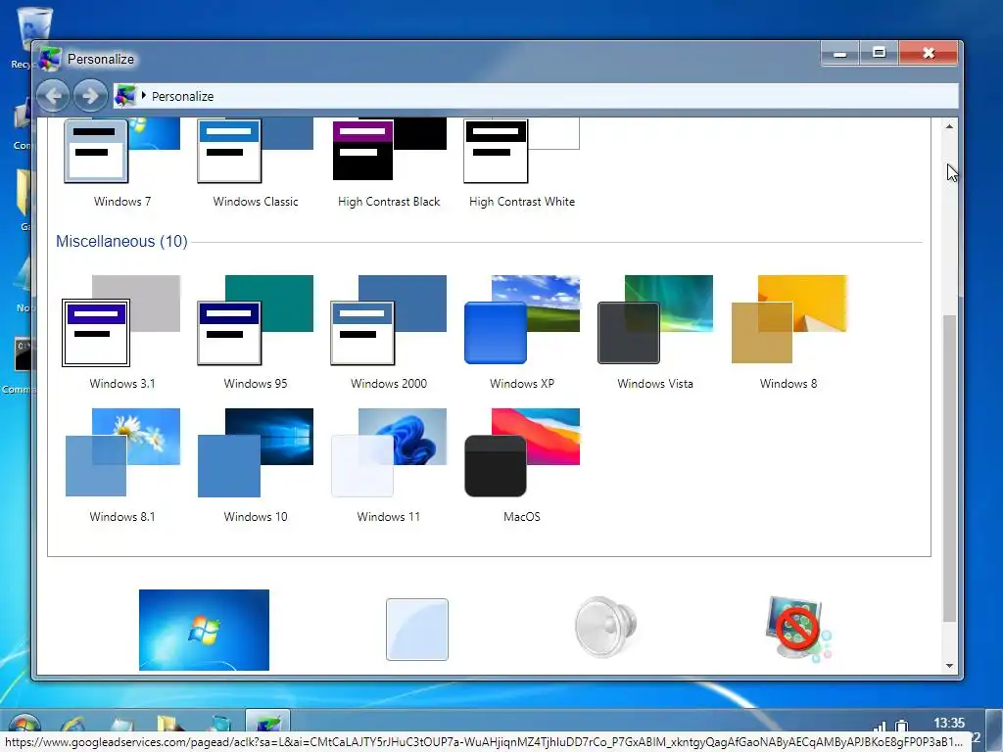Click the Personalize window title icon
This screenshot has height=752, width=1003.
coord(50,59)
